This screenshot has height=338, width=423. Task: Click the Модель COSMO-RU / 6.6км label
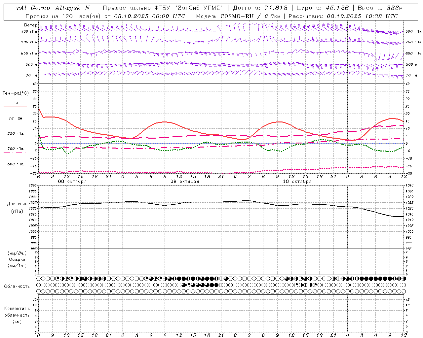pos(238,16)
